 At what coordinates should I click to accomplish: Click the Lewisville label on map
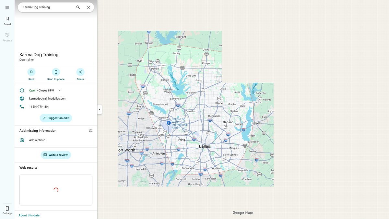[x=175, y=99]
